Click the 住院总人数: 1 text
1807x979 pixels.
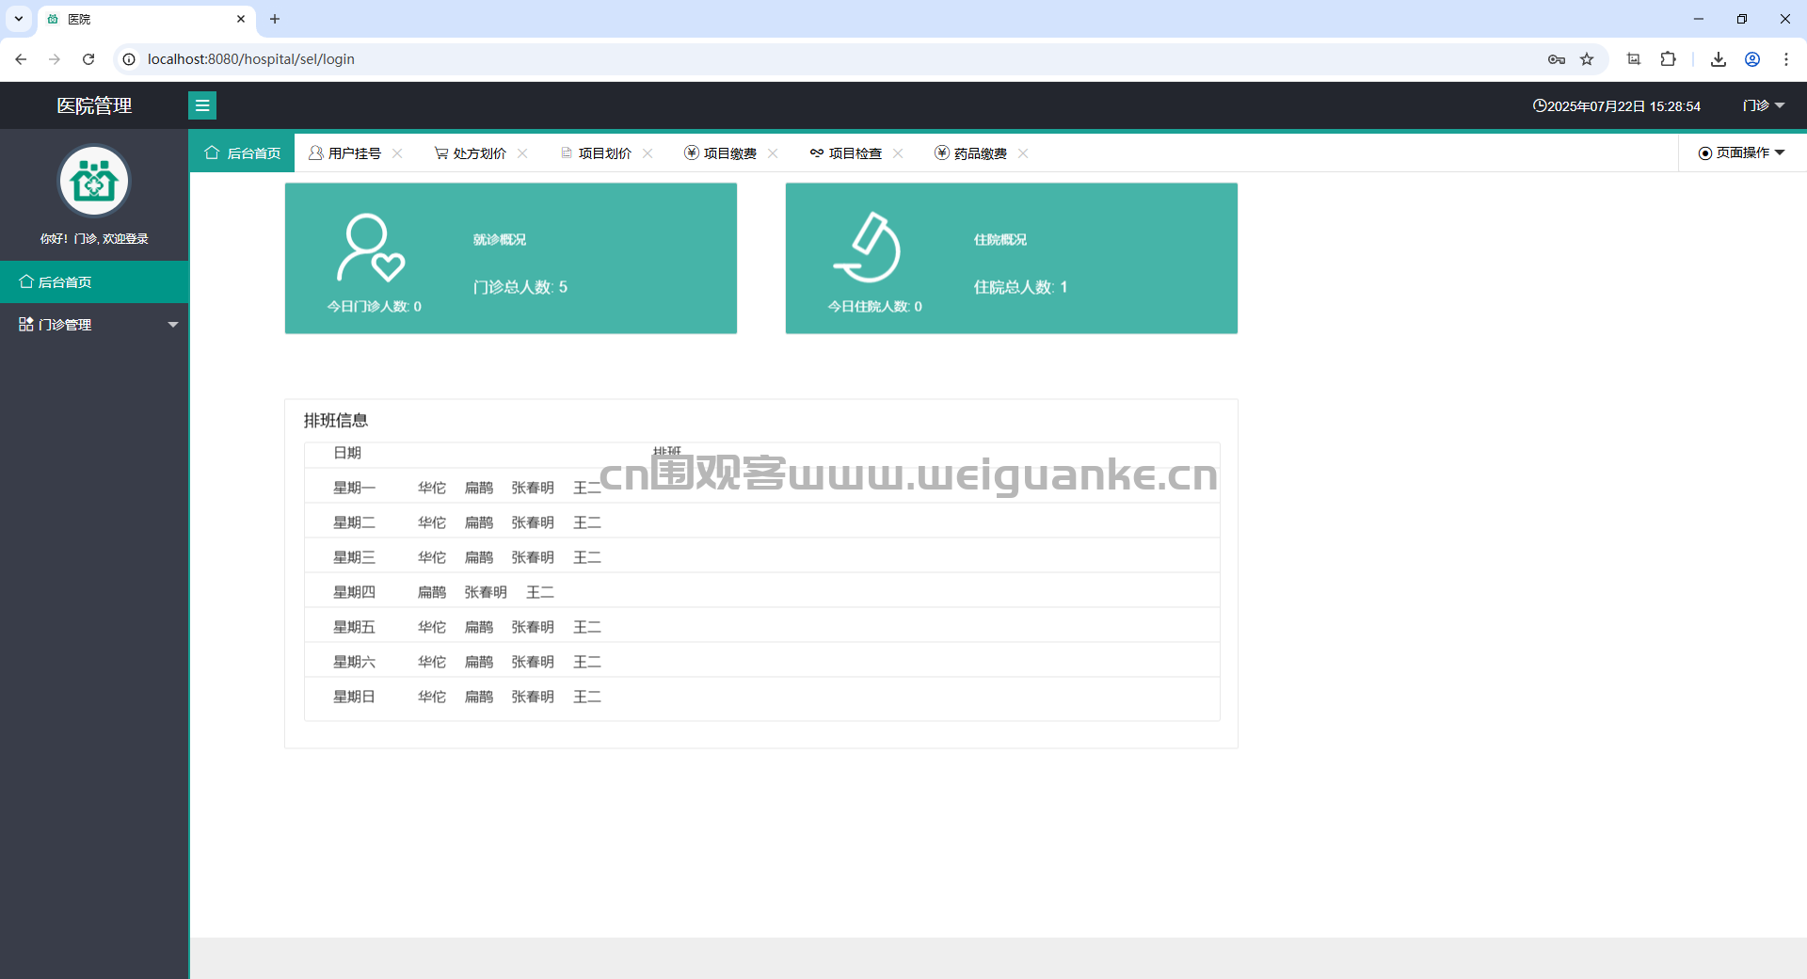(x=1021, y=287)
